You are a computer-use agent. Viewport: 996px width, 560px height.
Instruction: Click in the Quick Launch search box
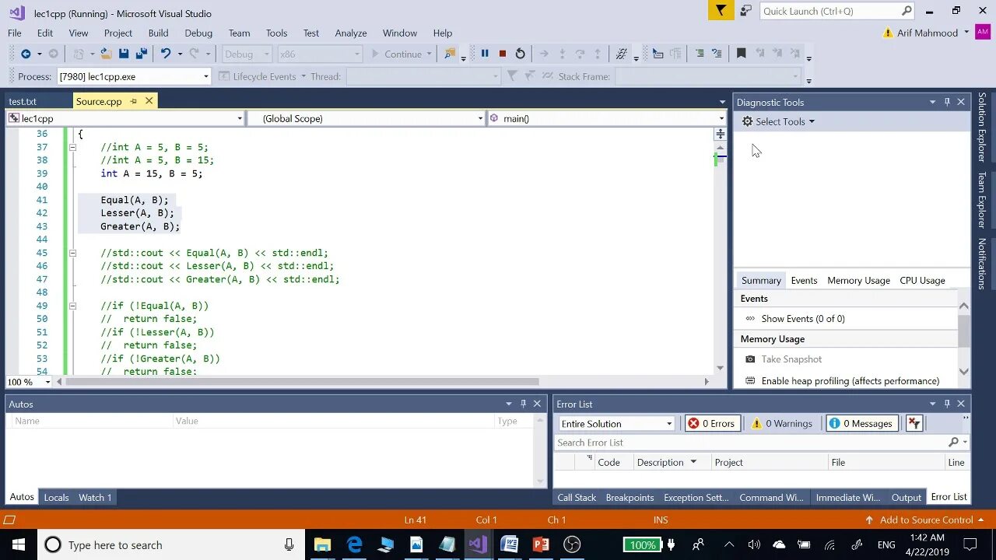(x=829, y=11)
